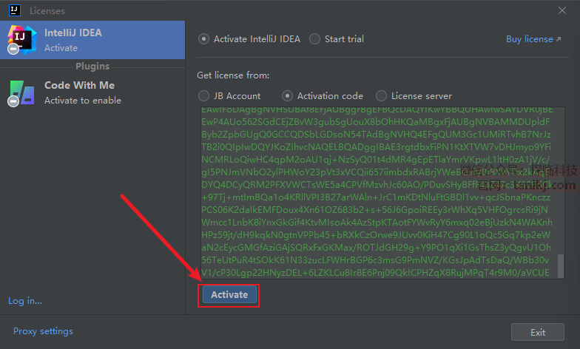Screen dimensions: 580x349
Task: Click the Code With Me plugin icon
Action: 21,92
